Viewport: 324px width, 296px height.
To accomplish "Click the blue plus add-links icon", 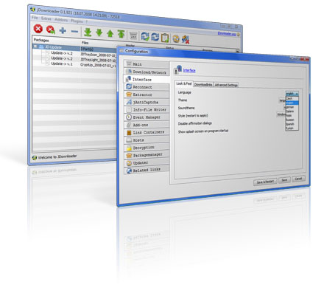I will tap(63, 31).
